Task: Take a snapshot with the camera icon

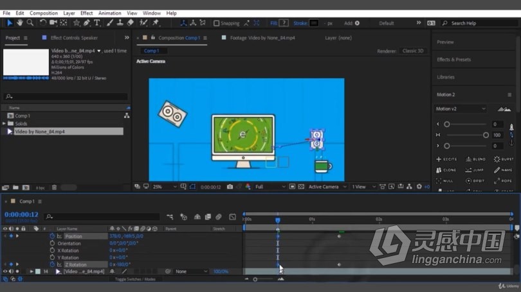Action: point(230,187)
